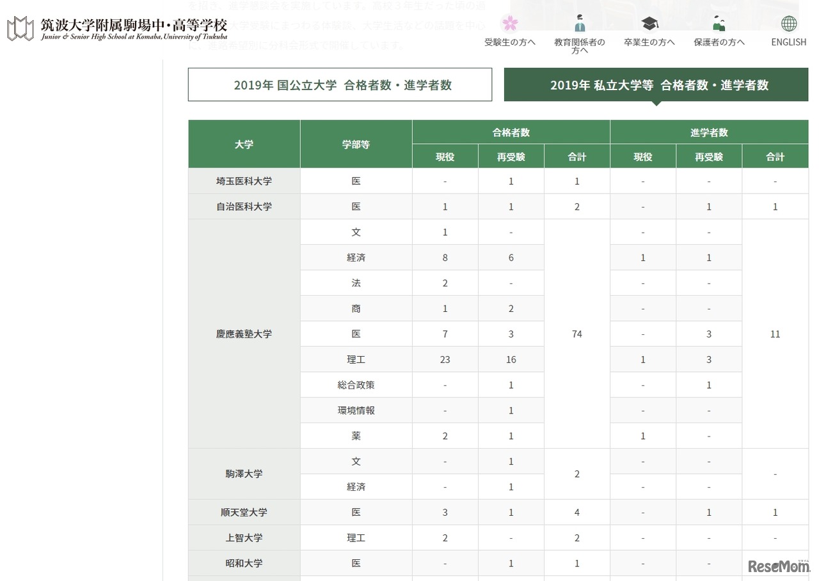Click the 現役 subheader under 合格者数
This screenshot has height=581, width=819.
pos(445,156)
